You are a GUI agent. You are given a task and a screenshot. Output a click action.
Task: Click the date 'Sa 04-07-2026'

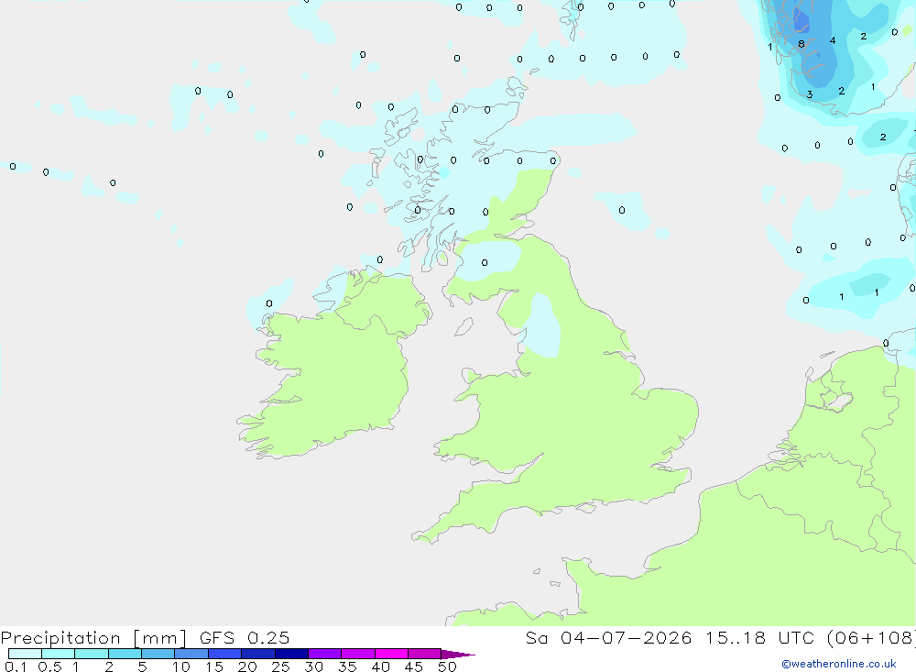(x=609, y=638)
